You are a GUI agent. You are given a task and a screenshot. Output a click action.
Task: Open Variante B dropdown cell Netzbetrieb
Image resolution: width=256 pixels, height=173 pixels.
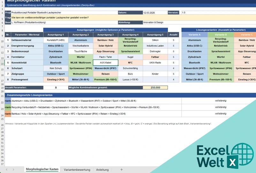click(221, 46)
